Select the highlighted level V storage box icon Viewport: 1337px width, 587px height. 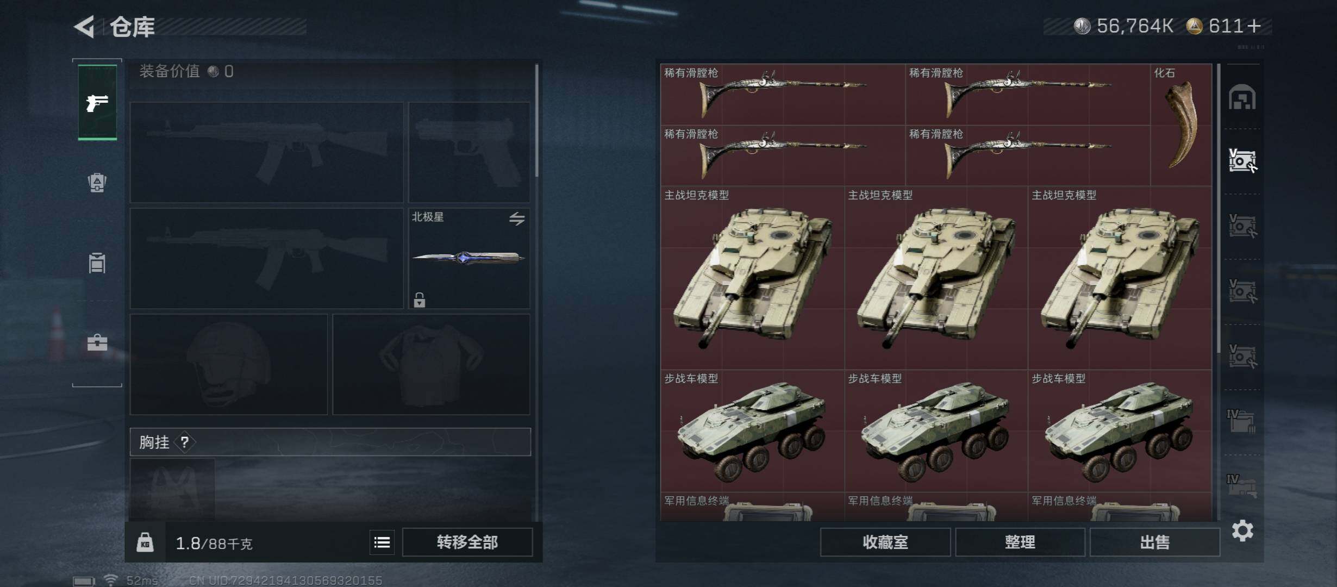click(x=1242, y=161)
